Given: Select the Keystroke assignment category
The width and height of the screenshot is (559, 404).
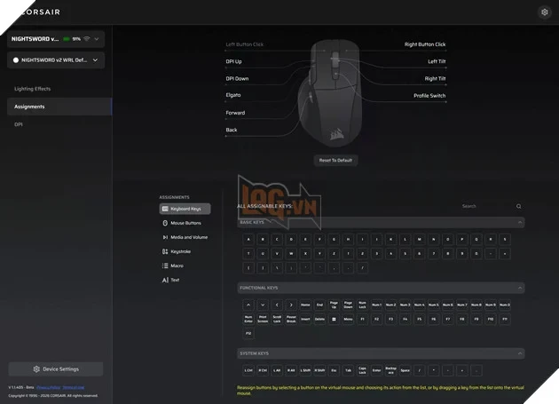Looking at the screenshot, I should (x=185, y=251).
